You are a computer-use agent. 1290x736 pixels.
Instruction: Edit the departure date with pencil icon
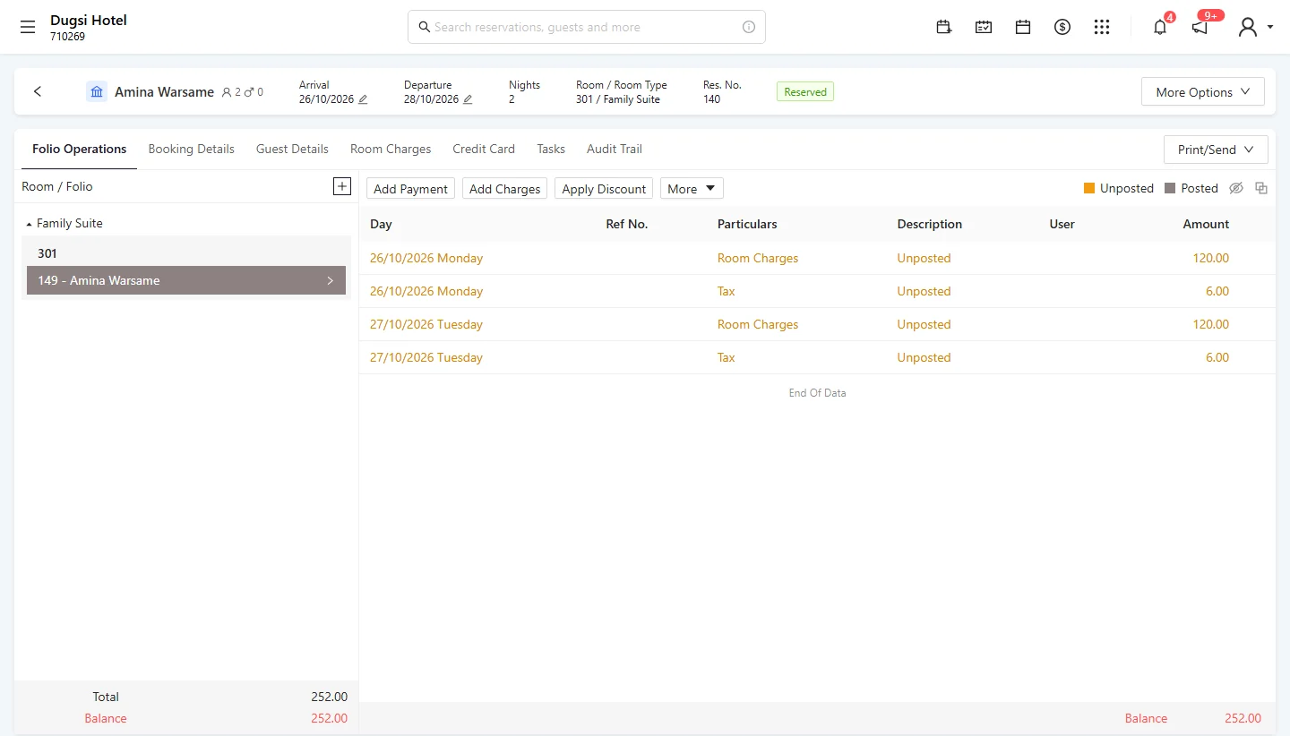(468, 99)
